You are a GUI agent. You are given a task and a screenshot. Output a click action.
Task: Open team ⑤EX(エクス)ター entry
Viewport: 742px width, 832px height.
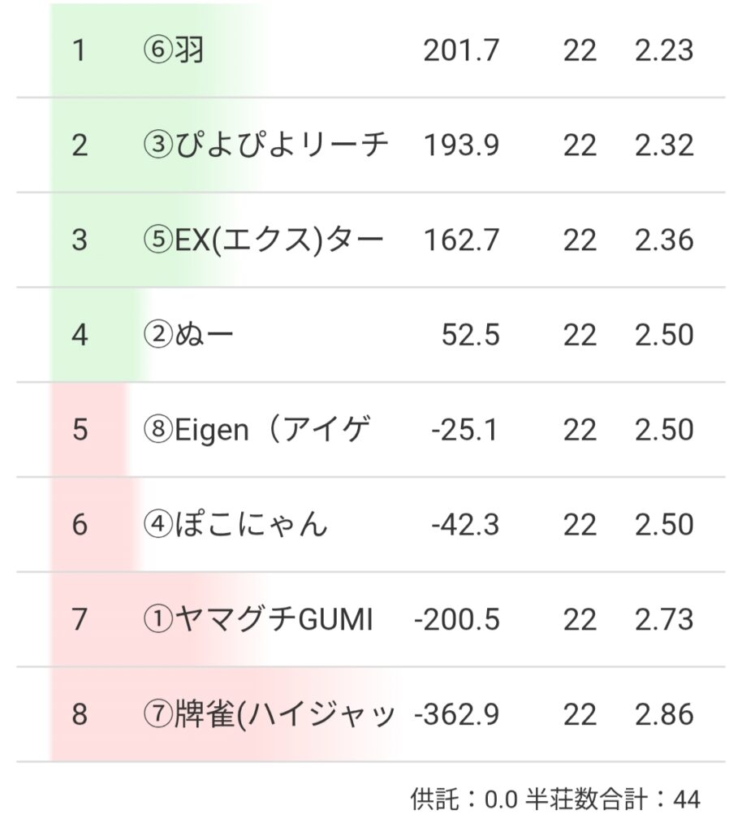263,240
